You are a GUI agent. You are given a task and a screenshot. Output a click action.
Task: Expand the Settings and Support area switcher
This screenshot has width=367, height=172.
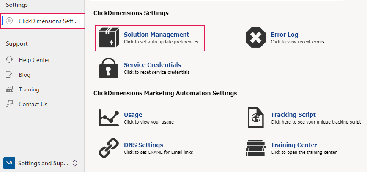75,163
